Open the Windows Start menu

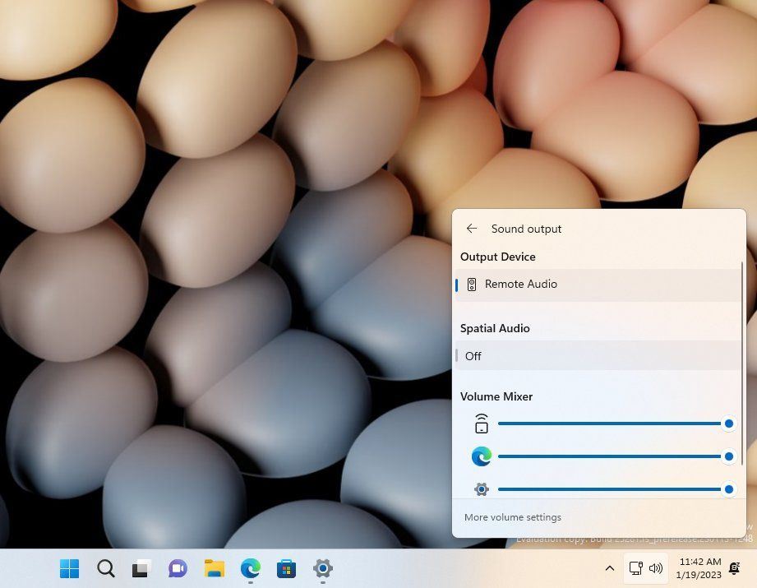click(70, 568)
